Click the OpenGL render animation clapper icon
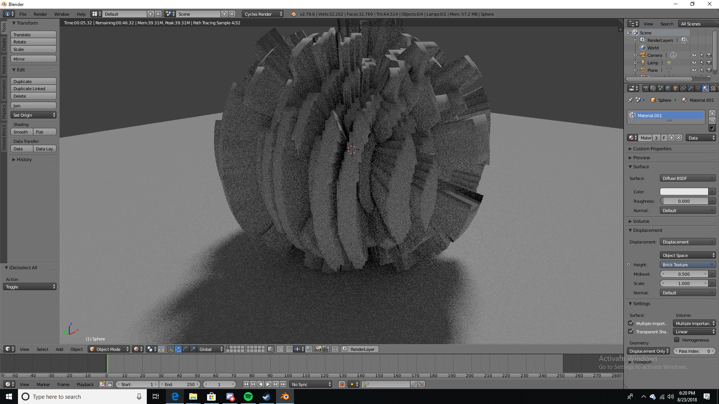This screenshot has width=719, height=404. (325, 349)
